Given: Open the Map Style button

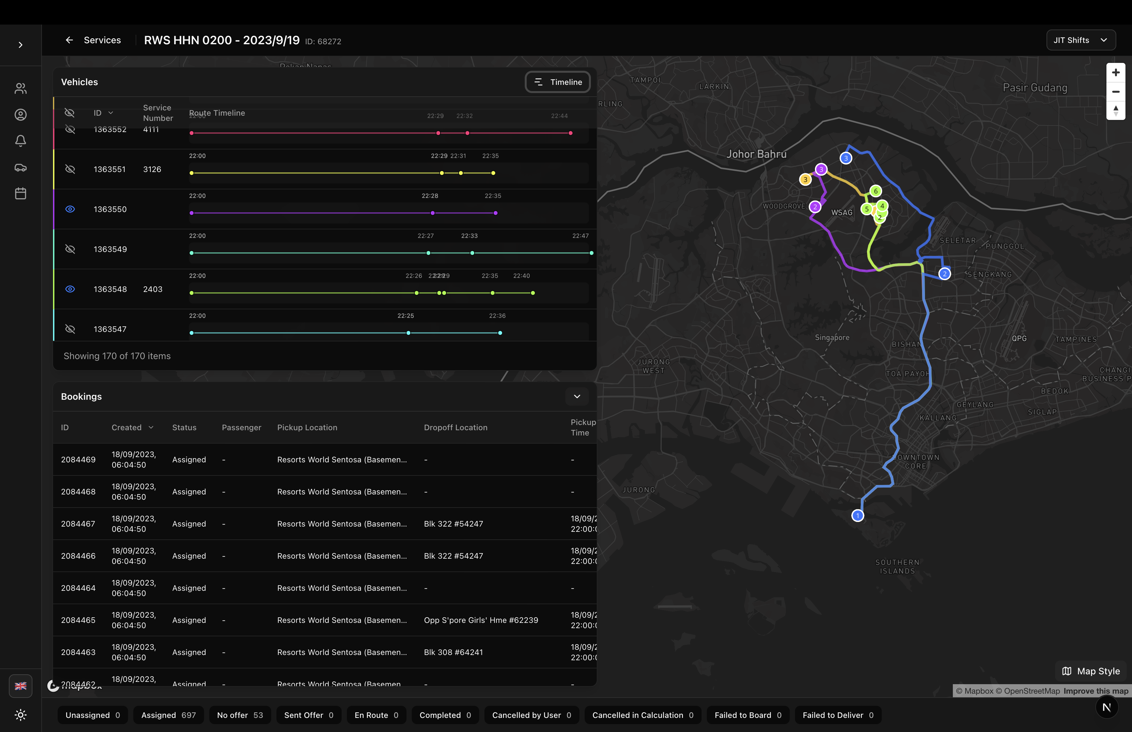Looking at the screenshot, I should pos(1091,671).
